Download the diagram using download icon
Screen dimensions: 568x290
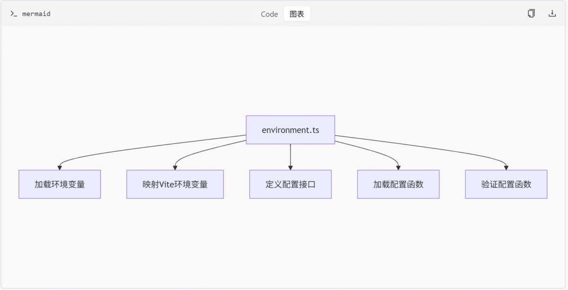click(x=552, y=14)
